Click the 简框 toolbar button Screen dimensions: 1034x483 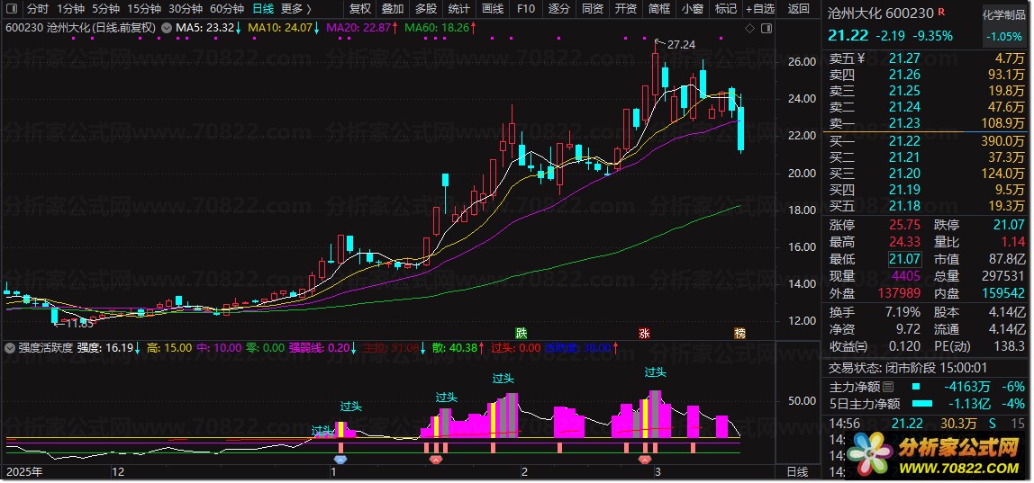(x=658, y=9)
